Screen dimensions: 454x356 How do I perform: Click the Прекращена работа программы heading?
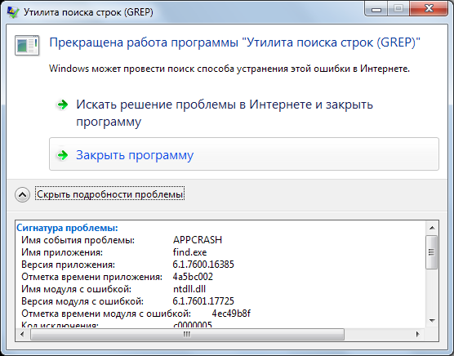point(234,42)
